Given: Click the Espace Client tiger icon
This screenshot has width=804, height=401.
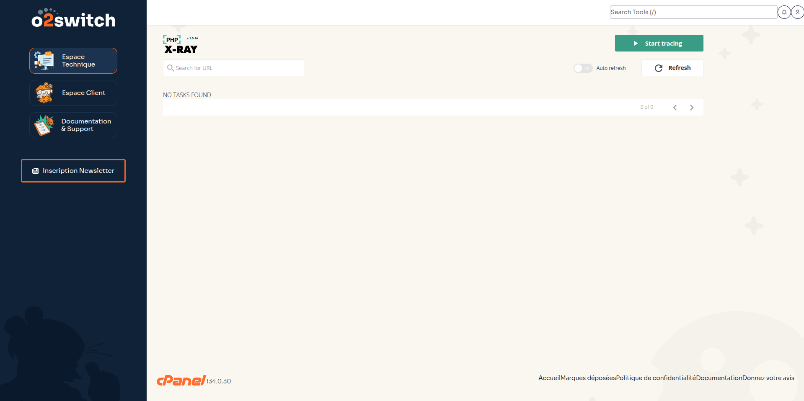Looking at the screenshot, I should (44, 93).
